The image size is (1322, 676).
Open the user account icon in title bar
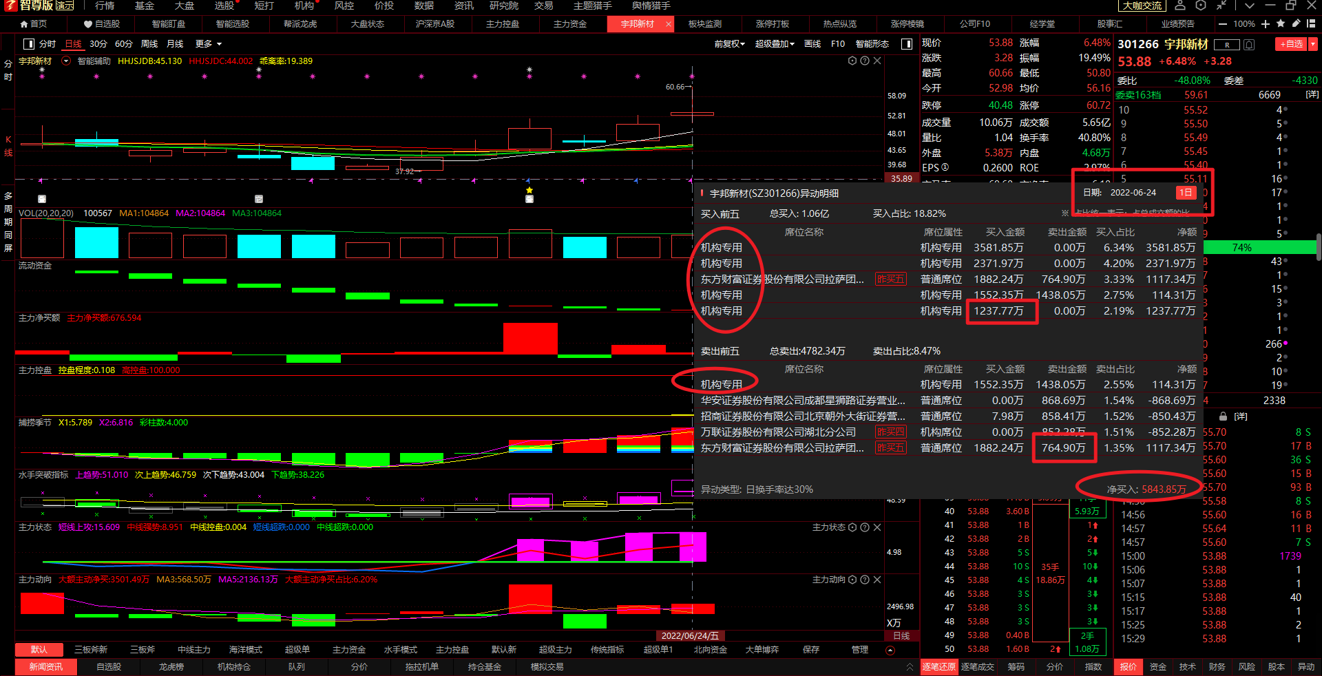click(x=1180, y=6)
